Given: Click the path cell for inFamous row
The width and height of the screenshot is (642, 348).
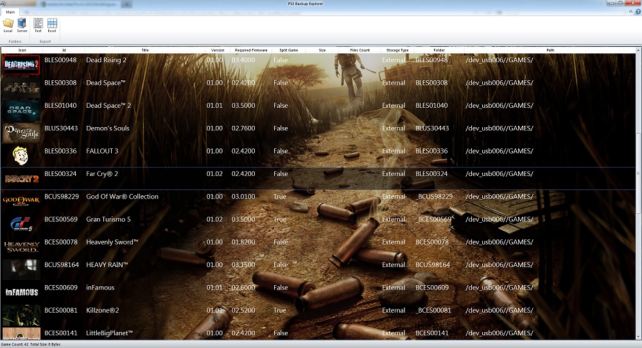Looking at the screenshot, I should [x=499, y=288].
